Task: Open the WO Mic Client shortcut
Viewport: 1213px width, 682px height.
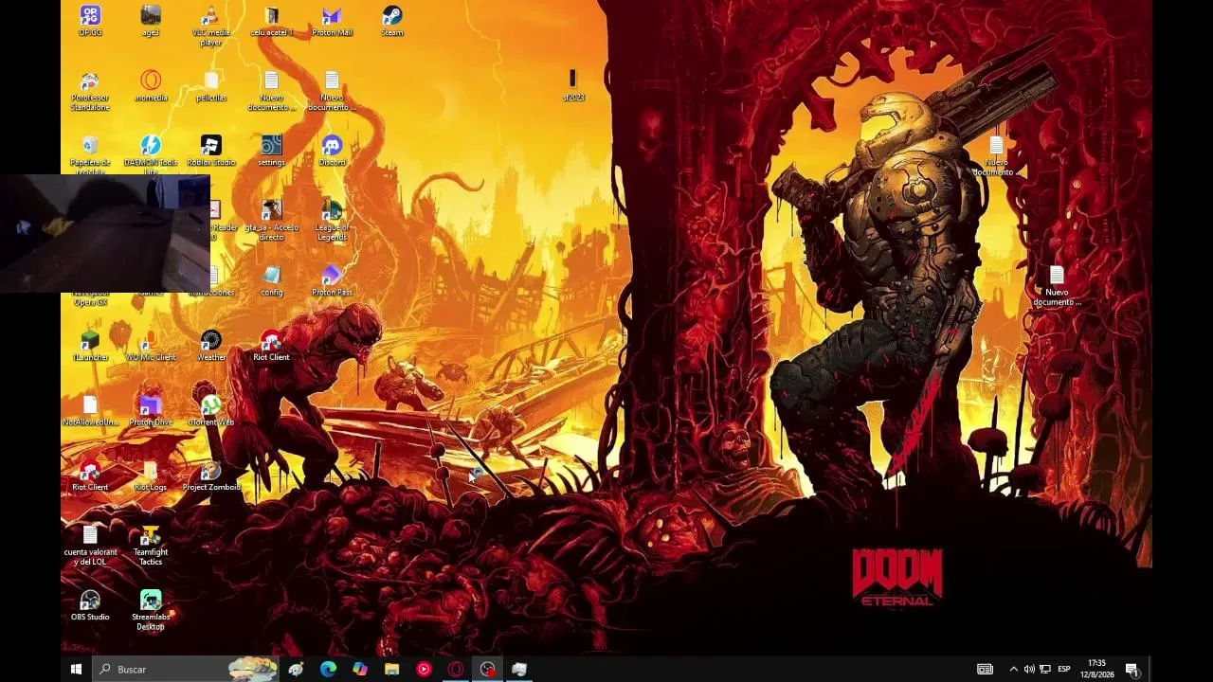Action: tap(151, 346)
